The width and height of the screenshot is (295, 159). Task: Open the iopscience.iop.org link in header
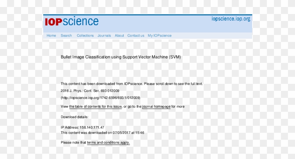point(231,19)
